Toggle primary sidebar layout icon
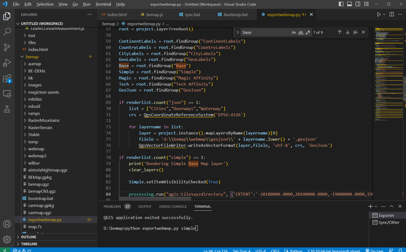This screenshot has width=406, height=252. pyautogui.click(x=341, y=4)
